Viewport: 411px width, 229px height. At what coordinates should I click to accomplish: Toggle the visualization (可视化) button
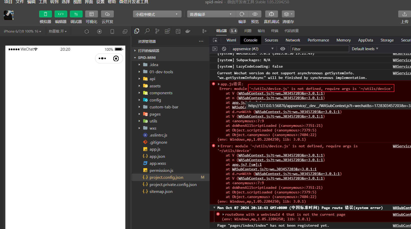[x=92, y=14]
